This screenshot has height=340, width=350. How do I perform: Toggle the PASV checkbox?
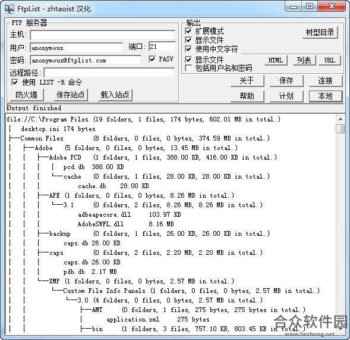pos(152,59)
